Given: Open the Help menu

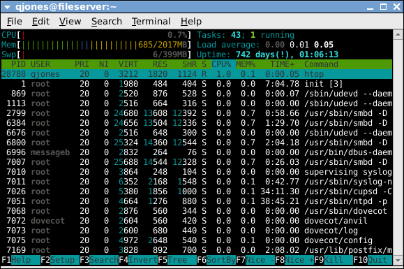Looking at the screenshot, I should pyautogui.click(x=191, y=22).
